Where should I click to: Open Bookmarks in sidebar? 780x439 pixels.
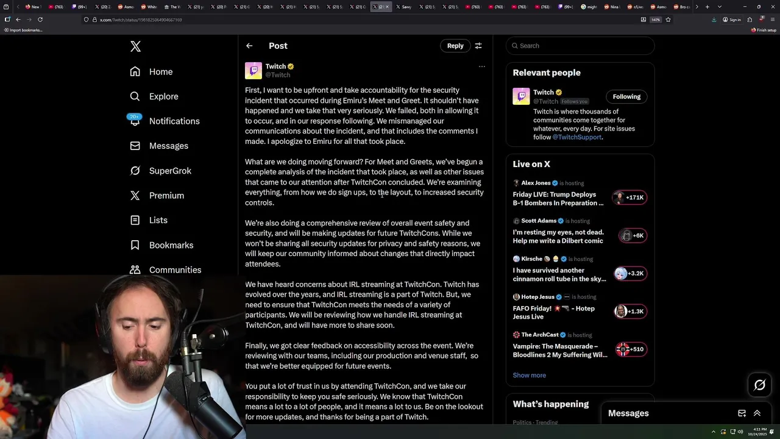click(161, 245)
